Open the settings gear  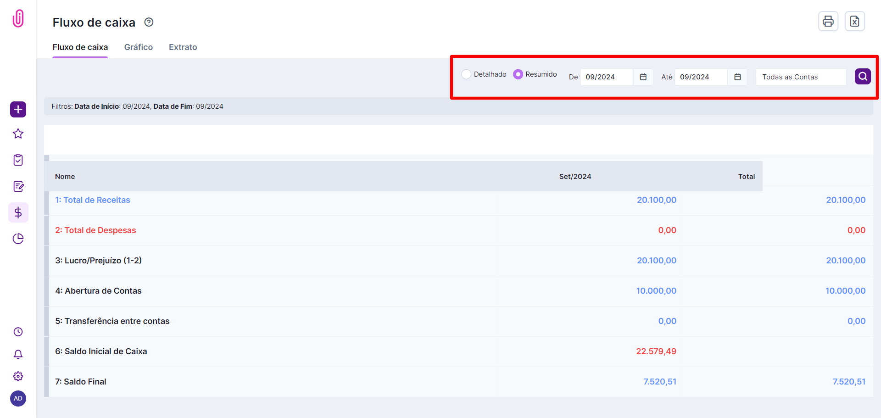(x=18, y=376)
